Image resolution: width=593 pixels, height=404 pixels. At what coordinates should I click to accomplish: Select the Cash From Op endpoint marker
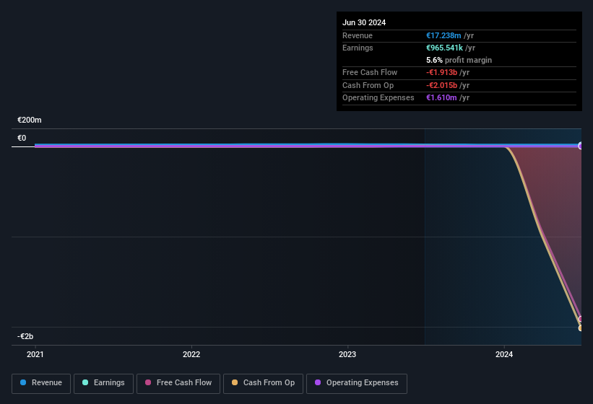click(581, 328)
